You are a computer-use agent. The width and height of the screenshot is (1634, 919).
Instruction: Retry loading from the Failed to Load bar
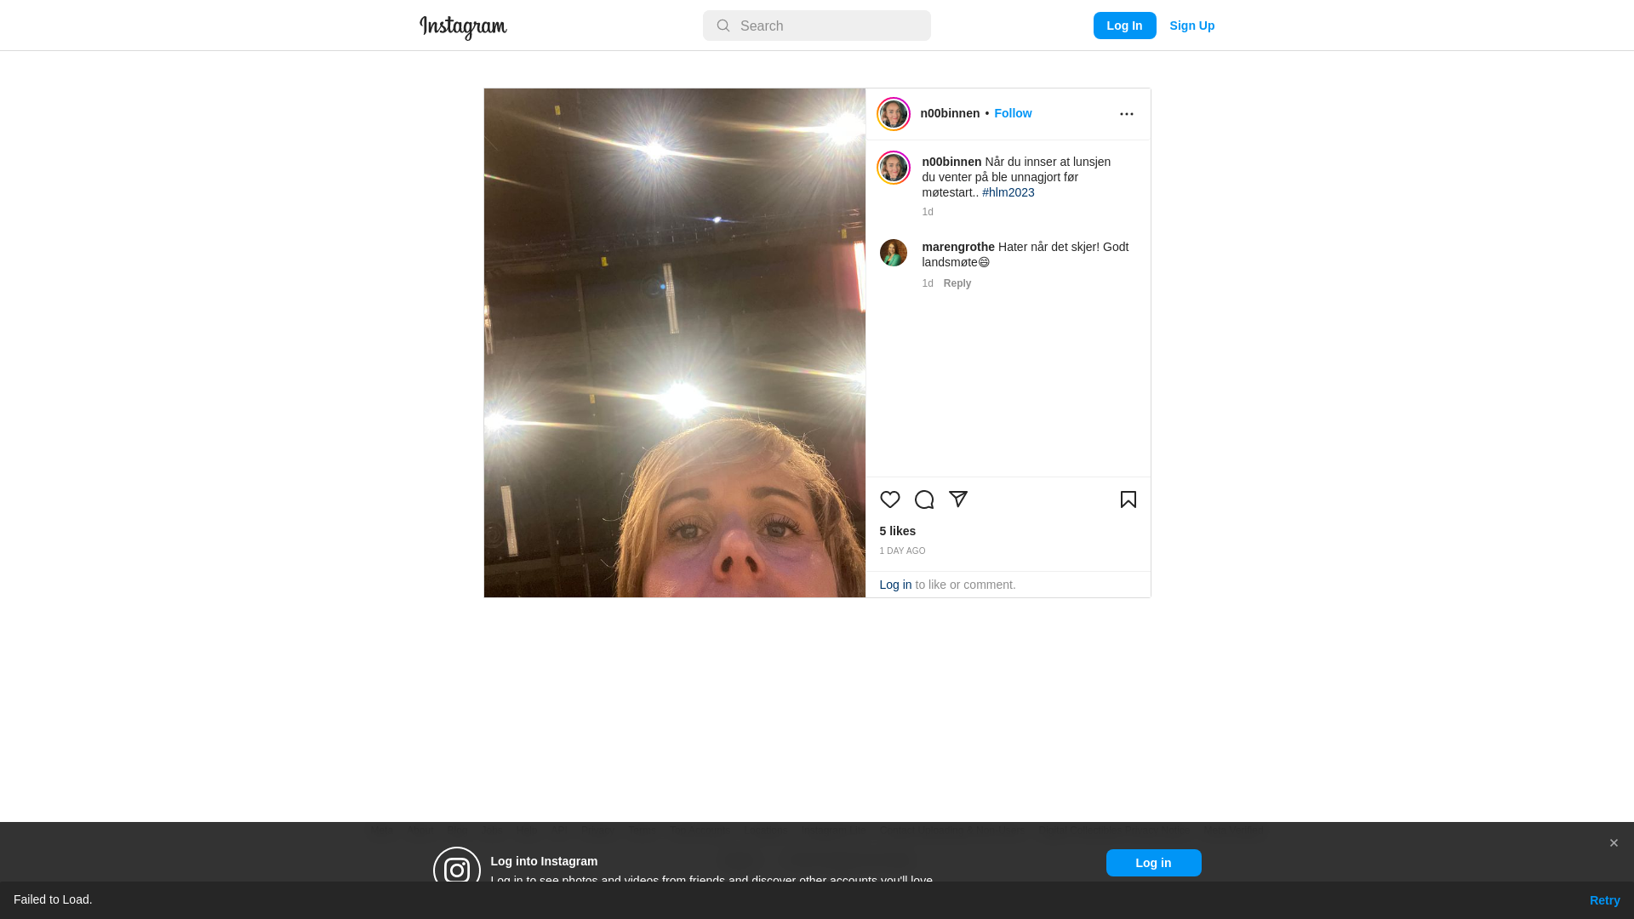[1605, 900]
